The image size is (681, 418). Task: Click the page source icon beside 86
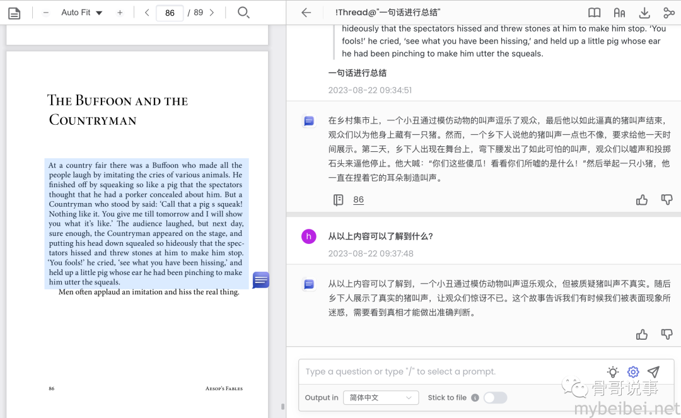(x=339, y=200)
